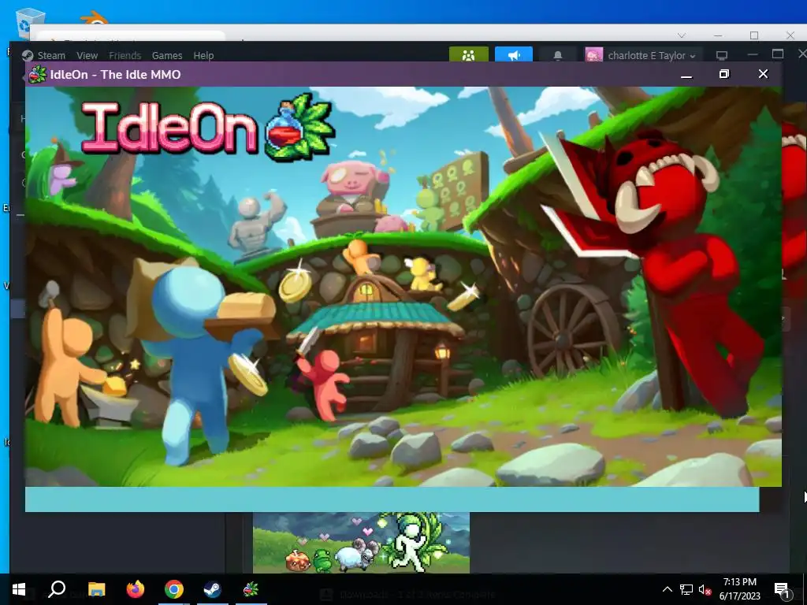This screenshot has width=807, height=605.
Task: Open the Friends menu in Steam
Action: click(125, 56)
